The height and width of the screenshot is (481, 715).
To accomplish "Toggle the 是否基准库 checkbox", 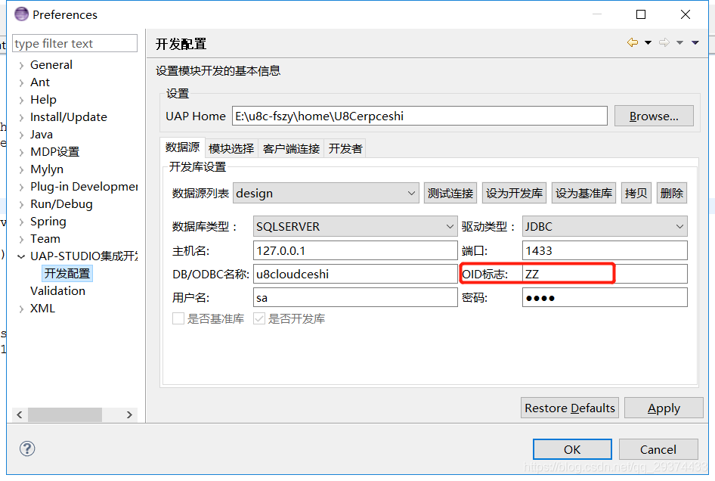I will pos(178,318).
